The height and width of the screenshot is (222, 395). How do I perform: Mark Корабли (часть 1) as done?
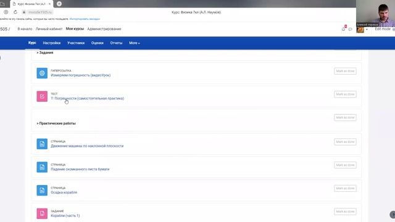click(345, 212)
